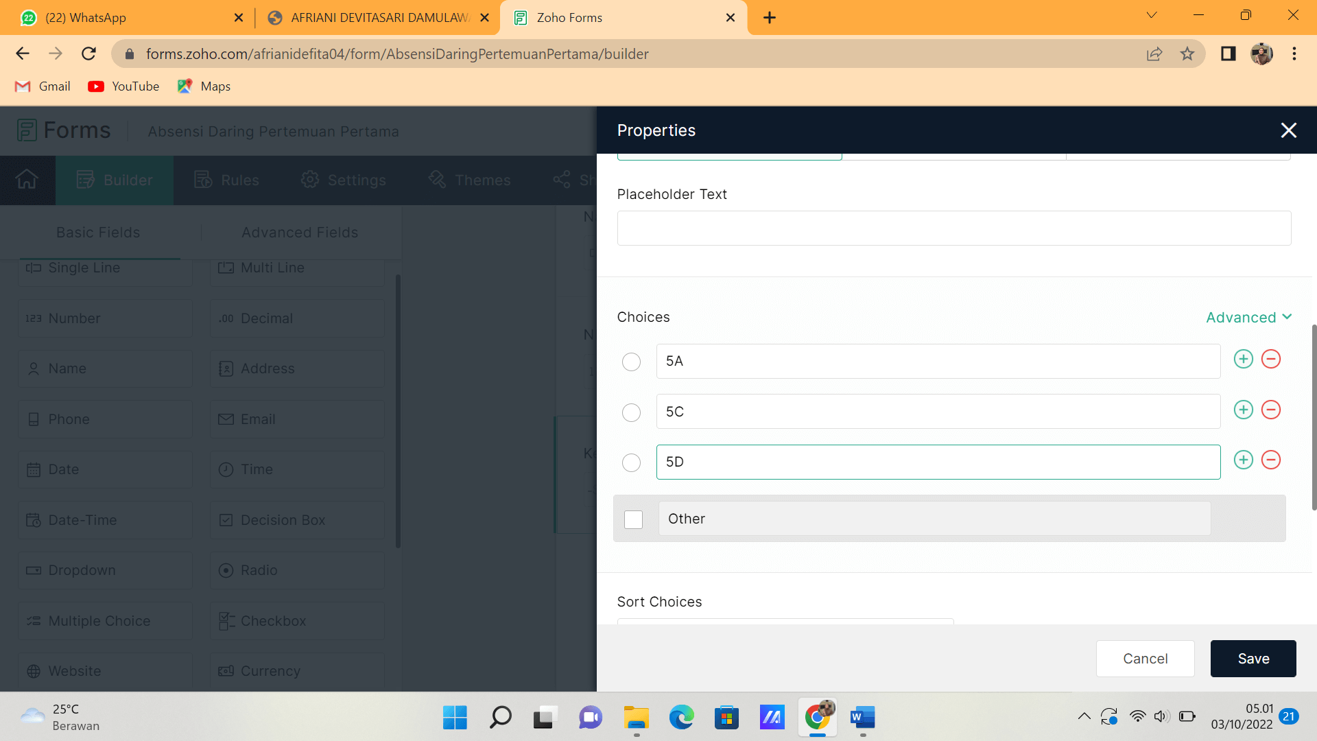Enable the Other choice checkbox
Viewport: 1317px width, 741px height.
click(x=633, y=519)
